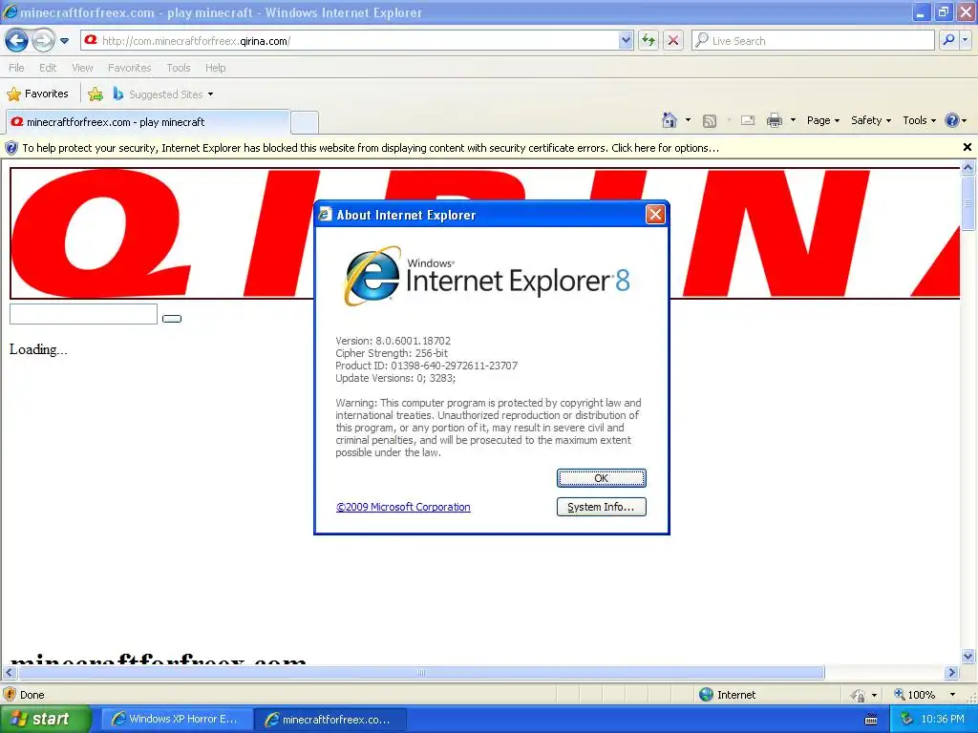Click Add to Favorites Bar icon
Image resolution: width=978 pixels, height=733 pixels.
(x=96, y=94)
